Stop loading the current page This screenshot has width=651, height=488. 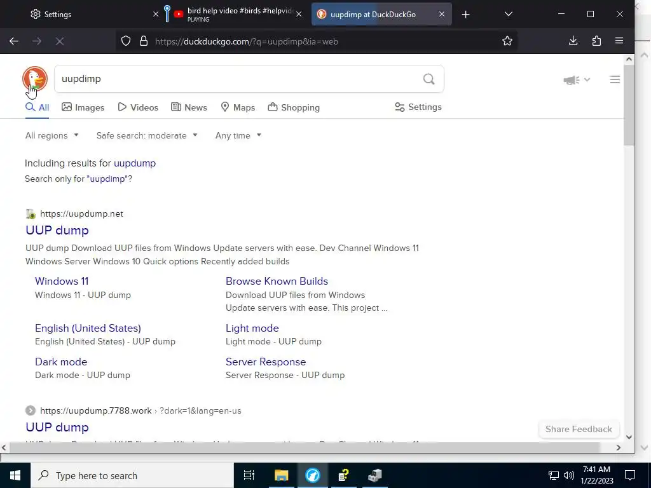[x=59, y=41]
